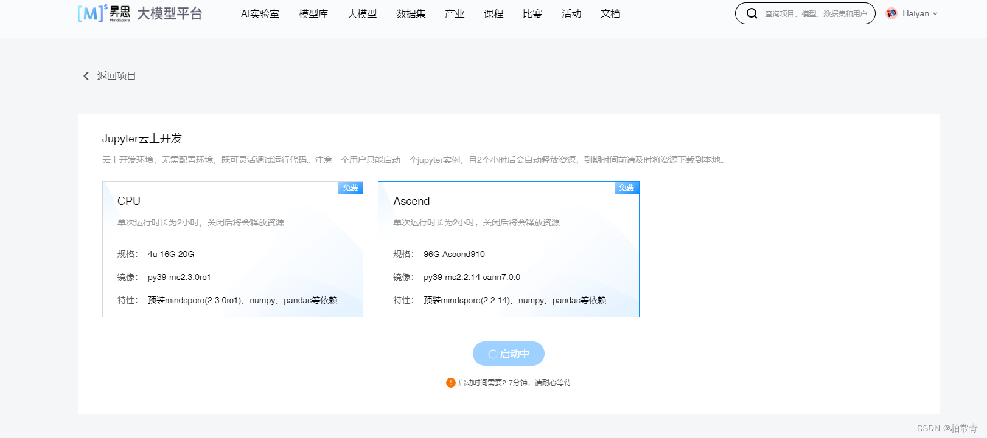Click the CPU card runtime description

201,222
